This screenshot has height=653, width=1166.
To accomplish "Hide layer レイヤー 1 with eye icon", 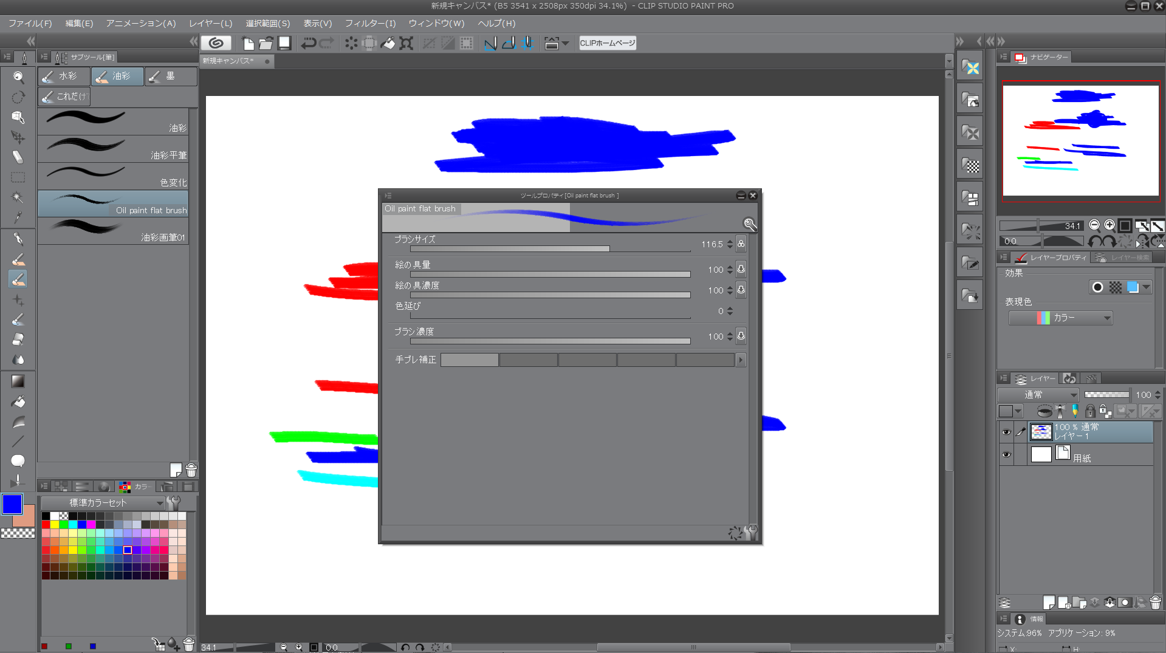I will point(1006,432).
